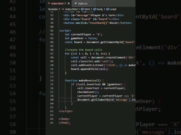This screenshot has height=135, width=181.
Task: Click the cube icon beside html breadcrumb
Action: pos(82,9)
